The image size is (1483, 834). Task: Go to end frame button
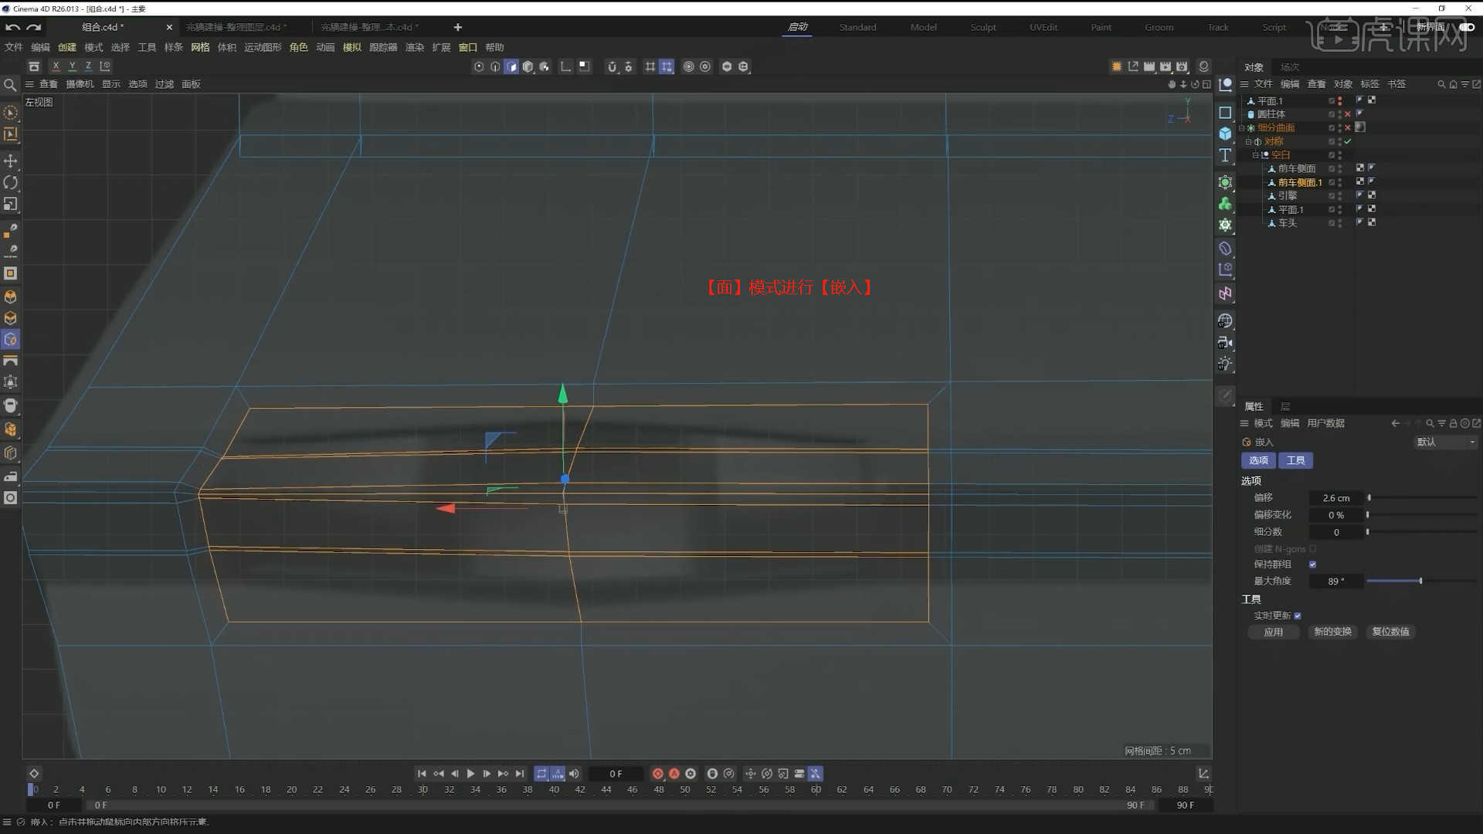click(520, 774)
